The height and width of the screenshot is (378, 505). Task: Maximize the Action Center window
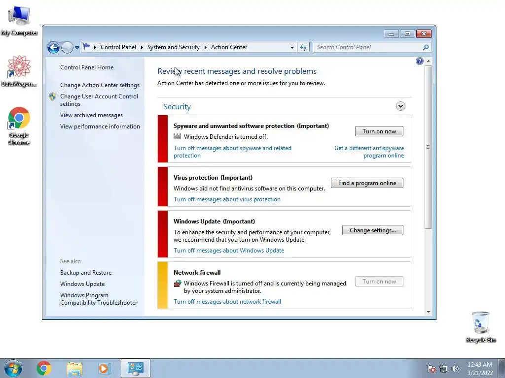tap(407, 34)
